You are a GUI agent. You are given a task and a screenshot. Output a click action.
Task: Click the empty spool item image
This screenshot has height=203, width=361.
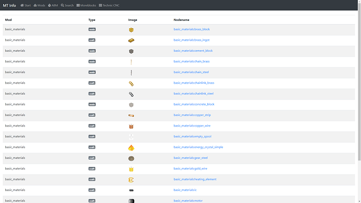[x=131, y=137]
